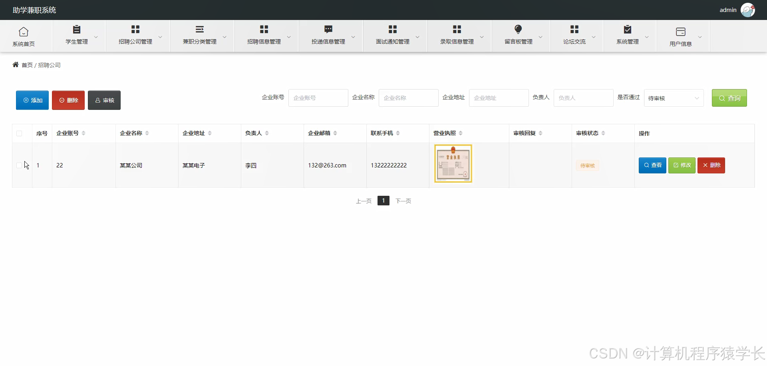Expand the 招聘公司管理 menu chevron
This screenshot has width=767, height=366.
click(x=160, y=37)
